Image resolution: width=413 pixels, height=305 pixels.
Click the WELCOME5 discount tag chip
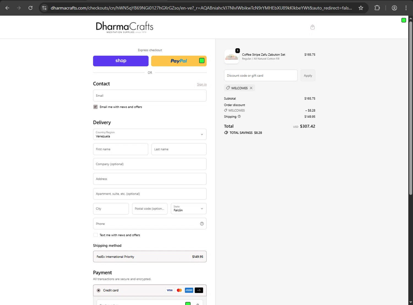(239, 88)
